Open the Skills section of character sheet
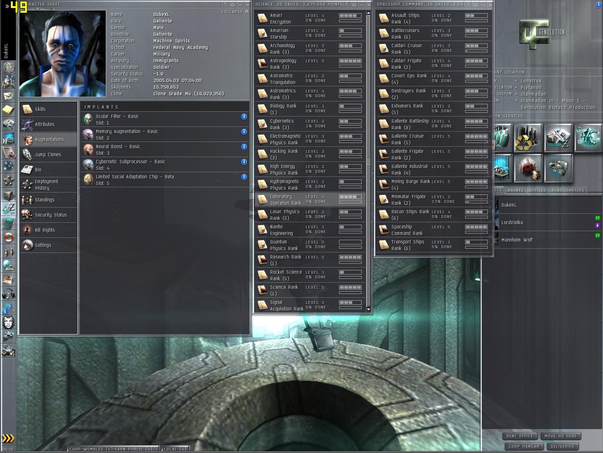The image size is (603, 453). coord(48,109)
